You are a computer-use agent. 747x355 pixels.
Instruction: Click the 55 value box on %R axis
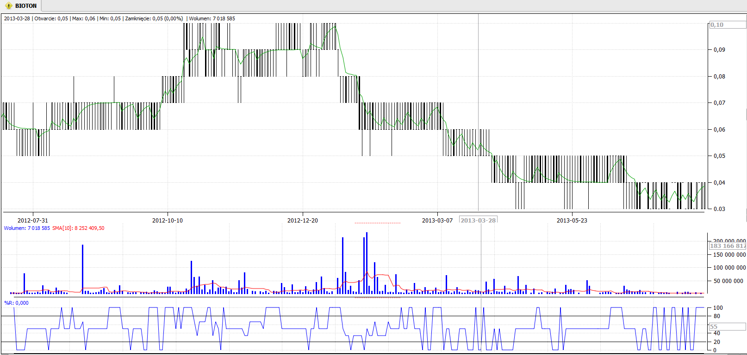728,327
